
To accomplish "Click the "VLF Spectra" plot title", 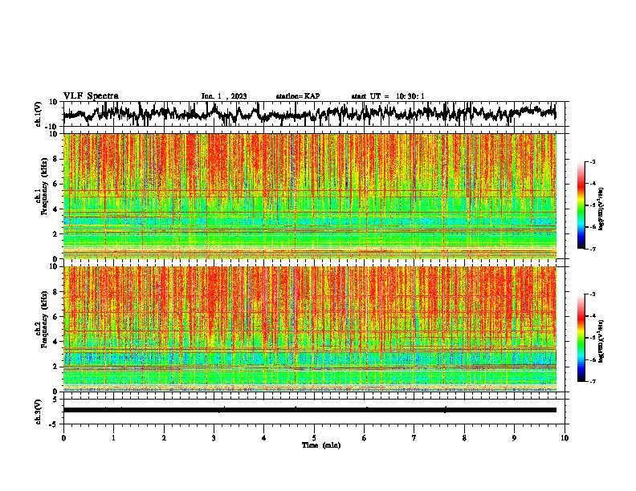I will (91, 96).
